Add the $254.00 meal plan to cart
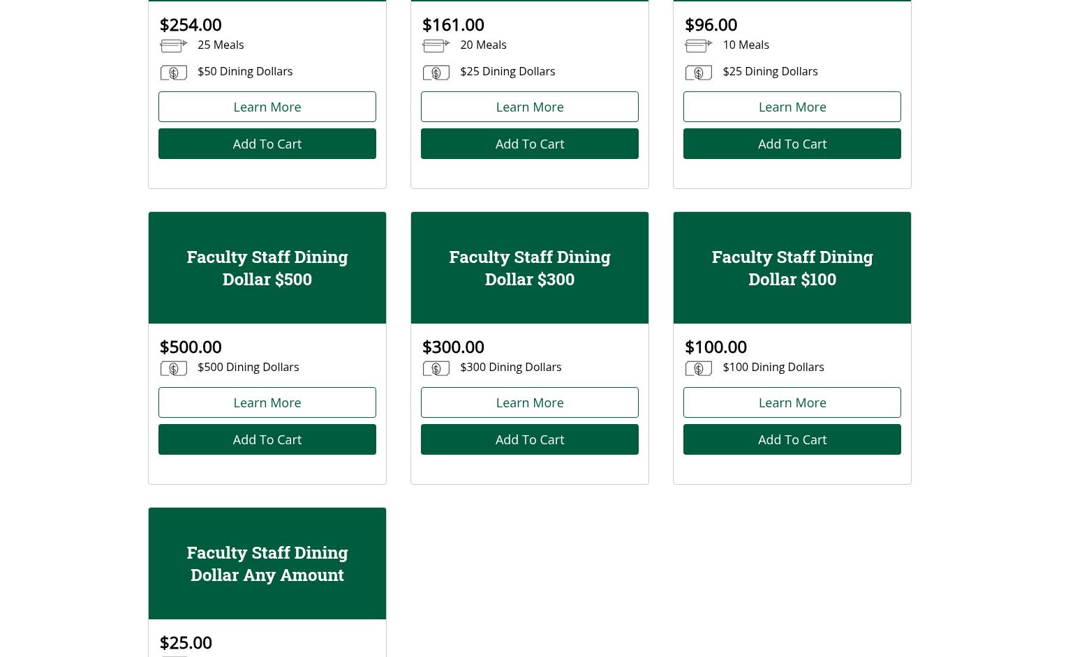The height and width of the screenshot is (657, 1068). pos(267,144)
